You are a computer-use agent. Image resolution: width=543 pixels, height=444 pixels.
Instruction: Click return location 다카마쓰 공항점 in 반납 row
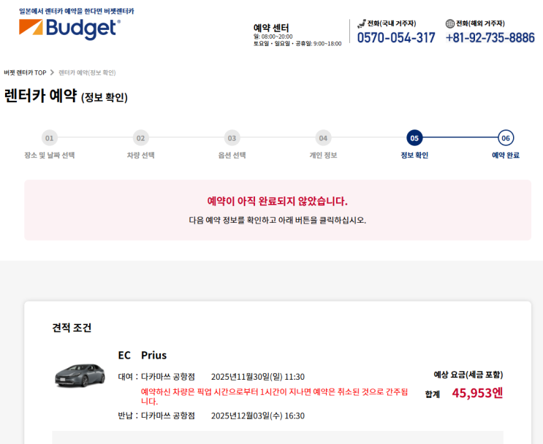(x=168, y=416)
